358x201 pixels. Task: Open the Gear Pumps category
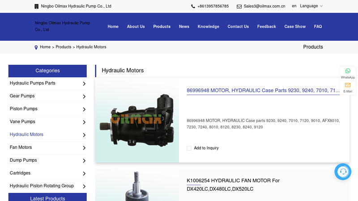coord(22,96)
